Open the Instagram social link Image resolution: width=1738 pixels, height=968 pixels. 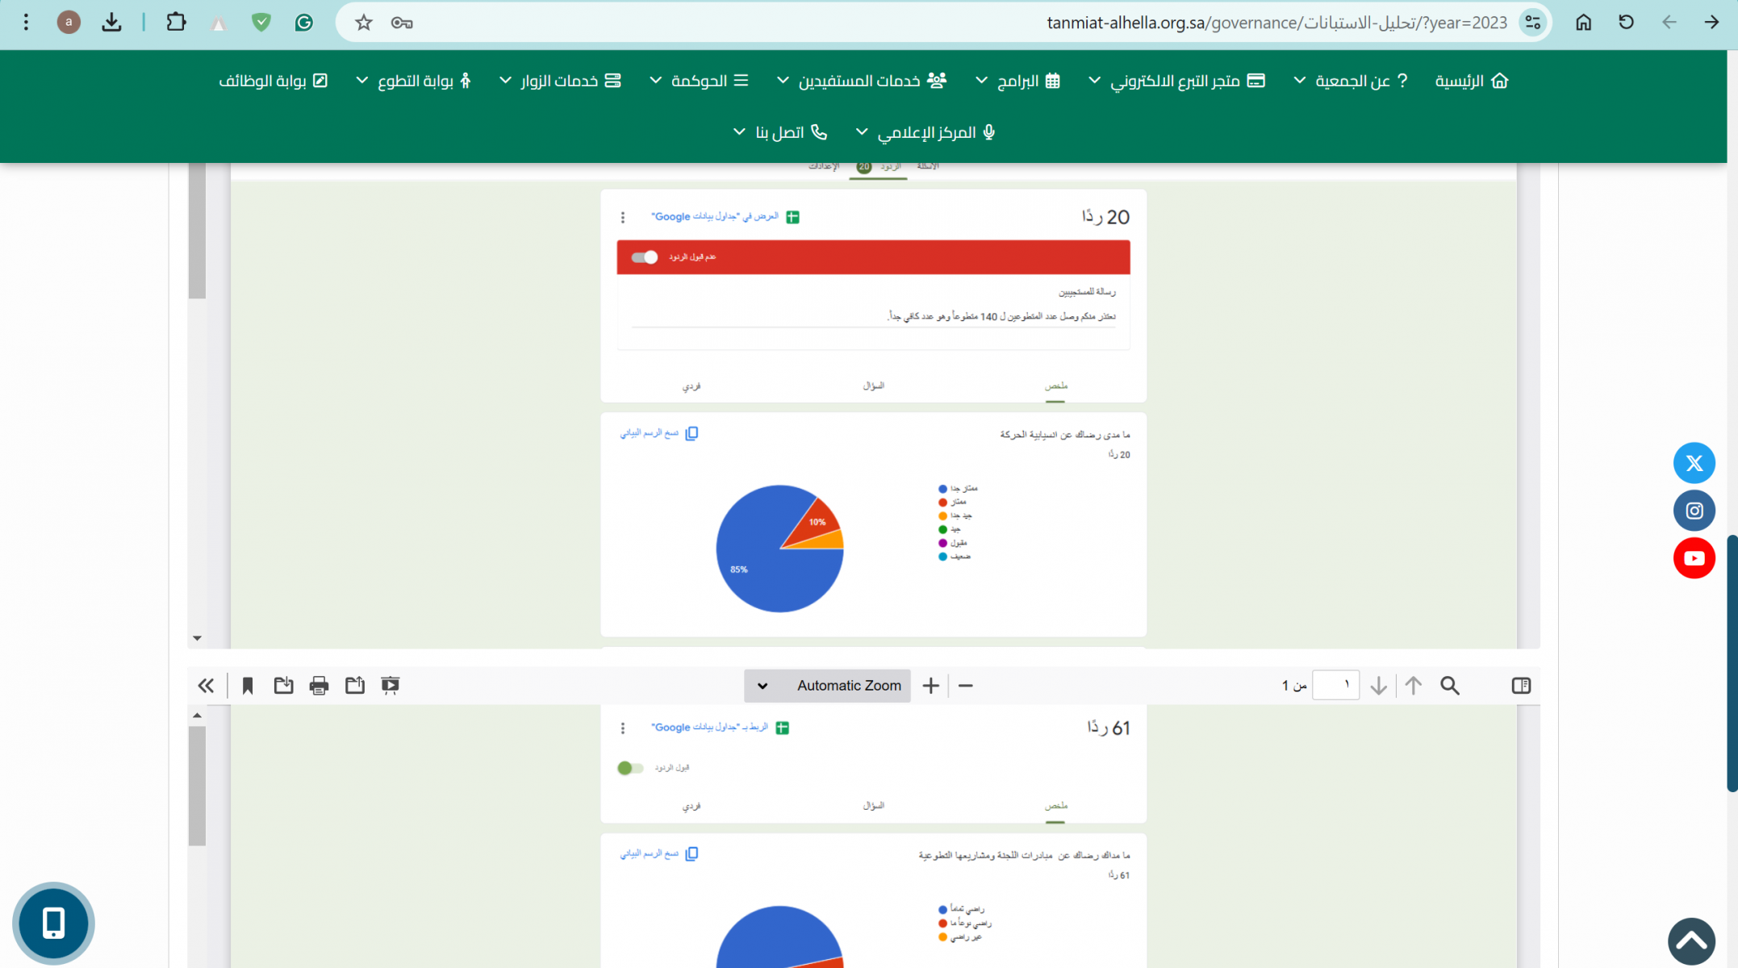pos(1694,511)
